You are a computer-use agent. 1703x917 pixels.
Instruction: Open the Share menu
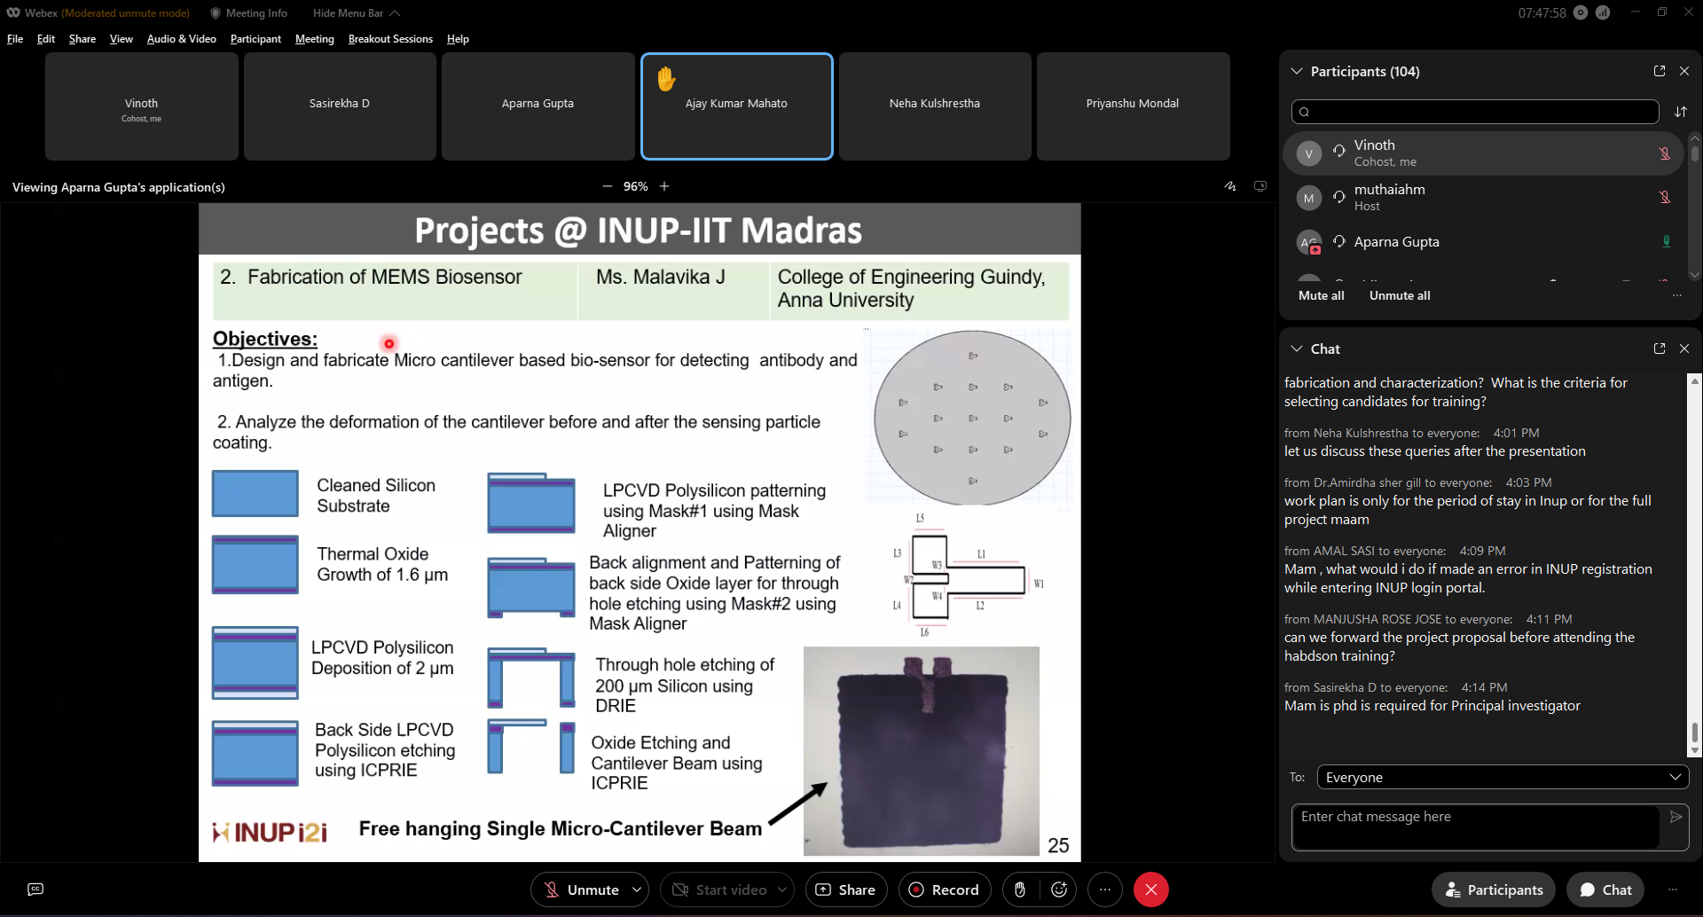click(x=82, y=39)
